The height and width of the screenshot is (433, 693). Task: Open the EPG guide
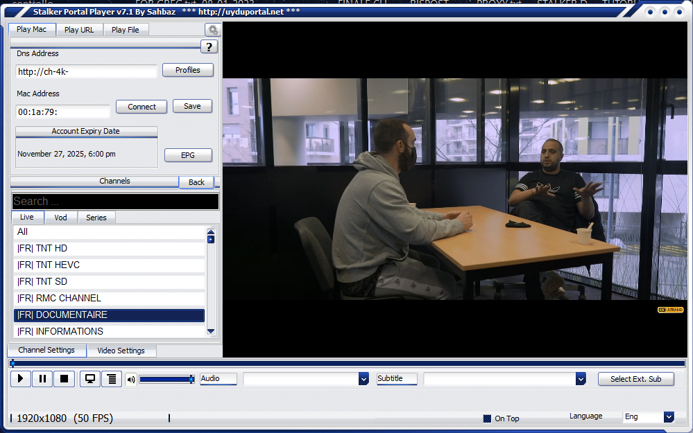click(188, 155)
